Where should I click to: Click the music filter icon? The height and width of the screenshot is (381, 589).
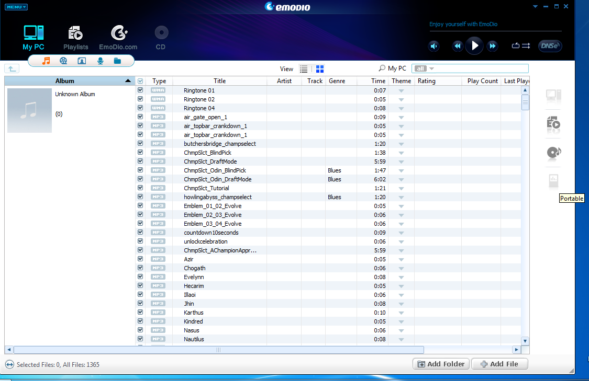point(46,61)
